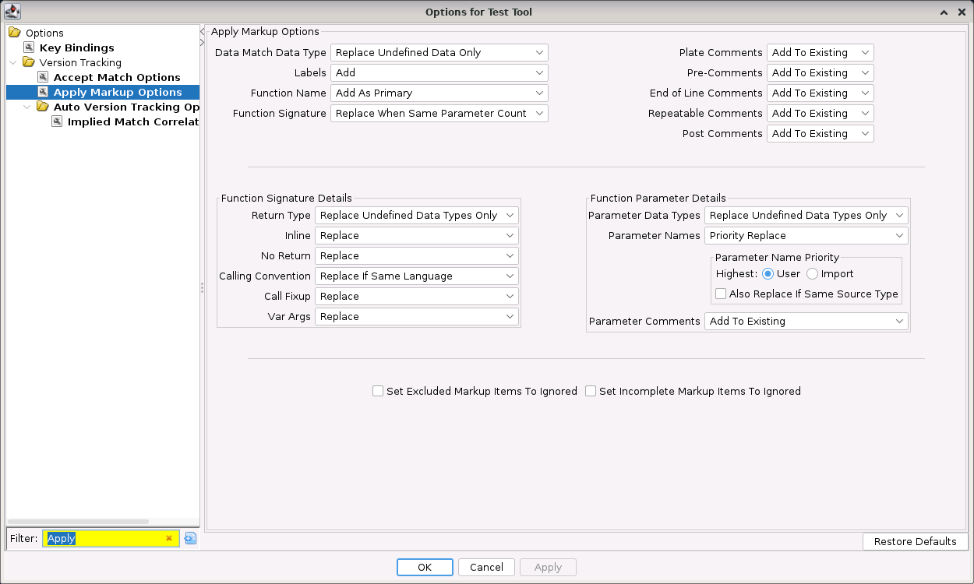This screenshot has height=584, width=974.
Task: Expand the Parameter Names combo box
Action: 806,235
